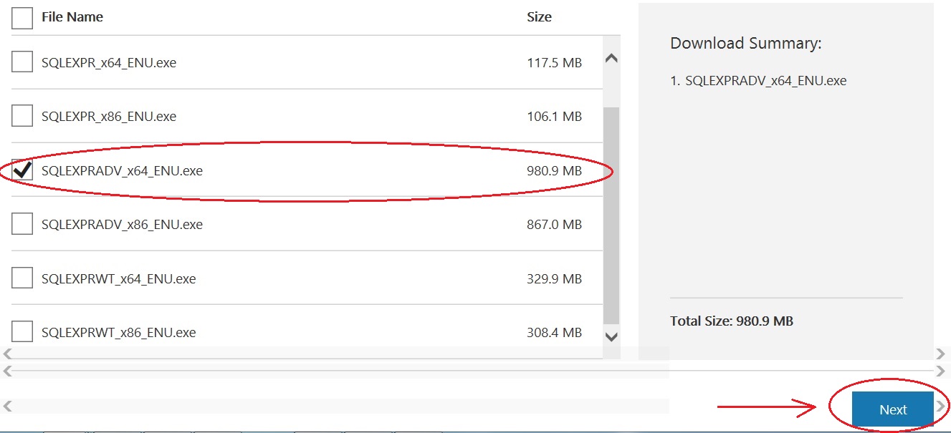The width and height of the screenshot is (951, 433).
Task: Select the SQLEXPR_x64_ENU.exe file name
Action: pos(109,63)
